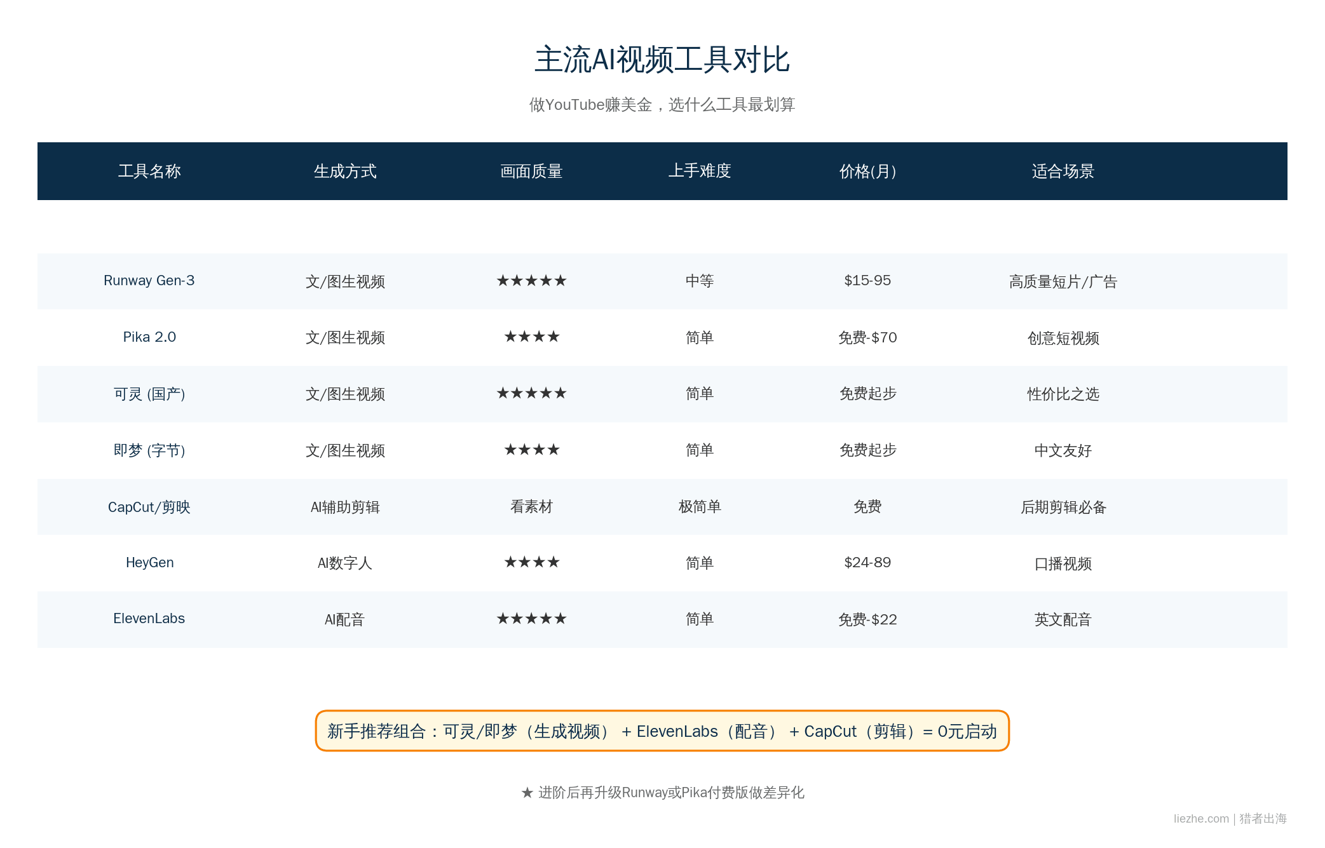Click the star icon before 进阶后再升级 note
The height and width of the screenshot is (848, 1325).
click(x=527, y=793)
